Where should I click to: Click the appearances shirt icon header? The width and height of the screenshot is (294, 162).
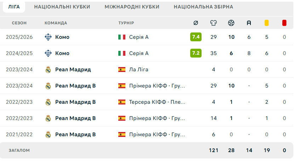pyautogui.click(x=213, y=23)
